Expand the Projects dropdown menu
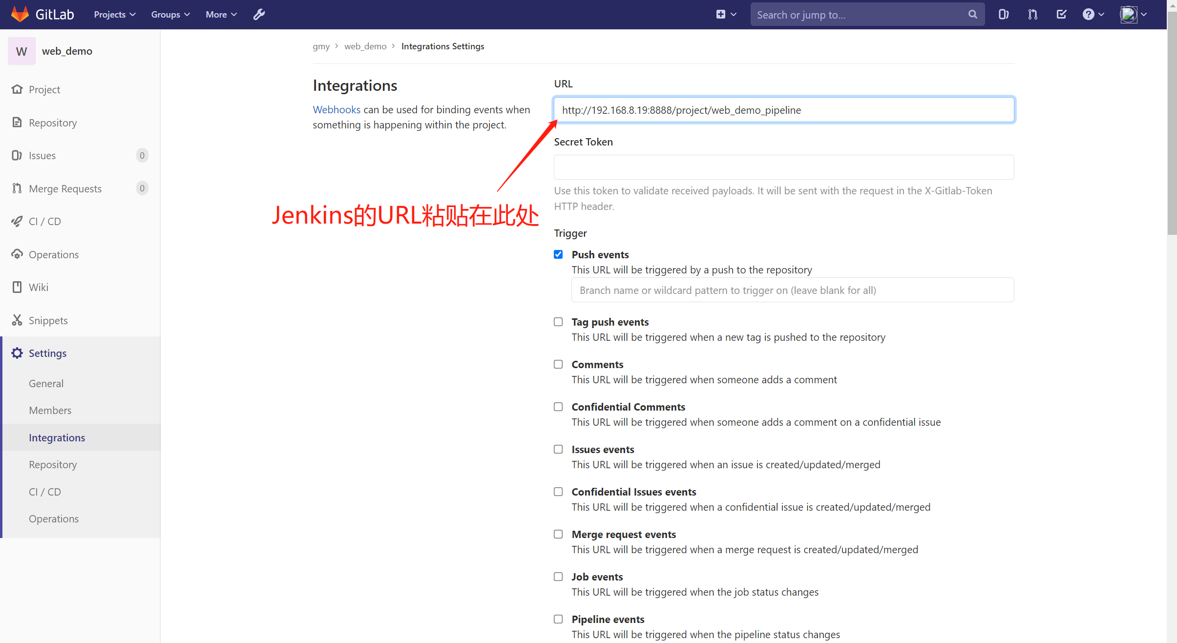The width and height of the screenshot is (1177, 643). (115, 15)
